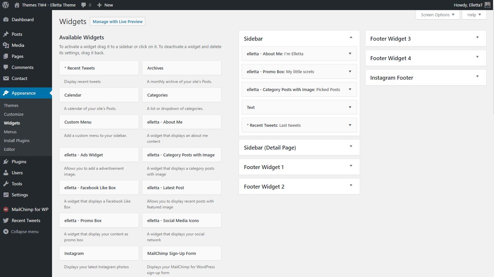The width and height of the screenshot is (494, 277).
Task: Open Themes submenu item
Action: (x=11, y=105)
